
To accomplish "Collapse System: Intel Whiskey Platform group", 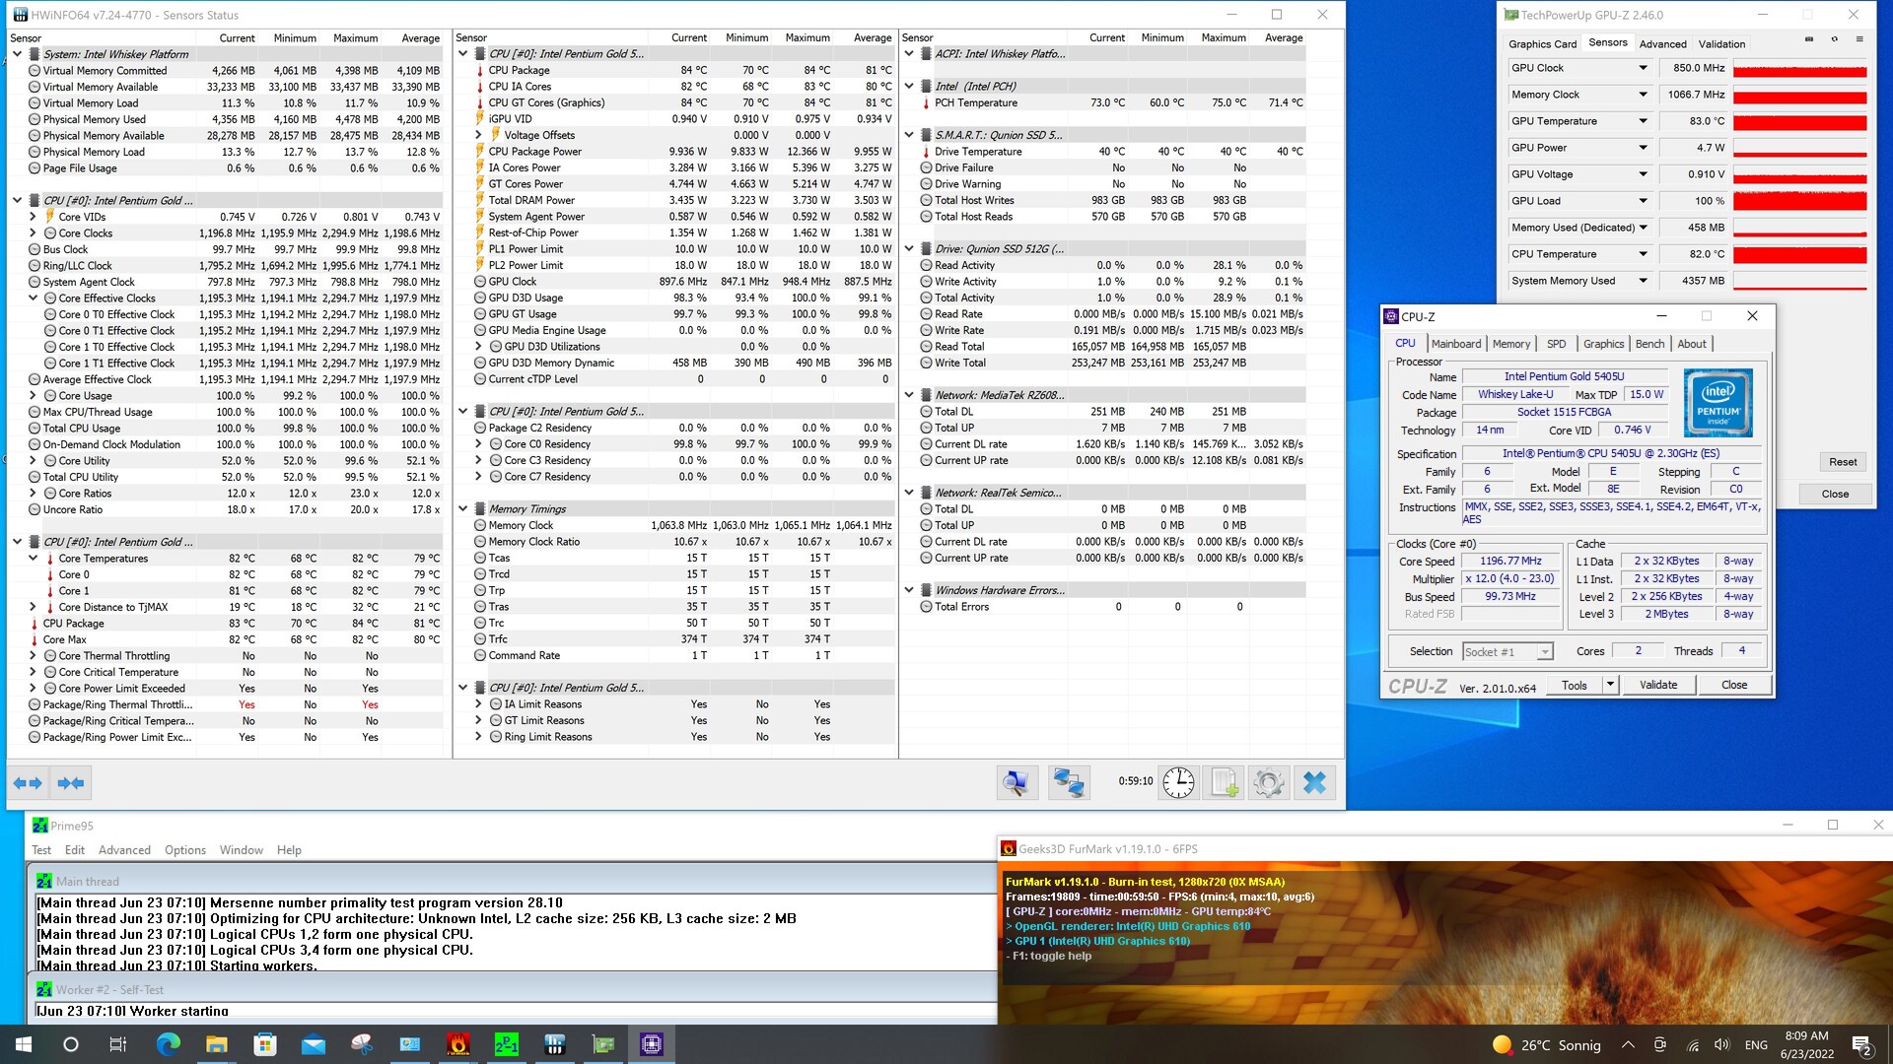I will click(17, 54).
